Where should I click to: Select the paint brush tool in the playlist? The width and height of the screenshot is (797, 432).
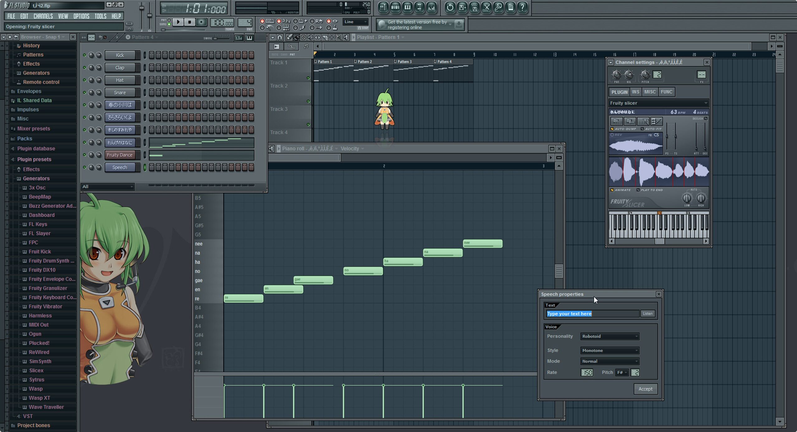coord(296,37)
